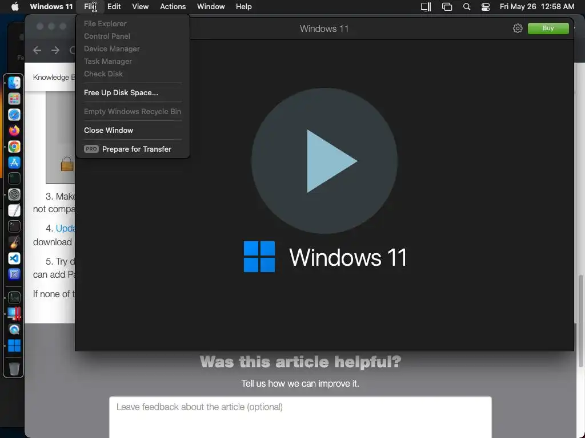
Task: Open the Window menu
Action: click(211, 6)
